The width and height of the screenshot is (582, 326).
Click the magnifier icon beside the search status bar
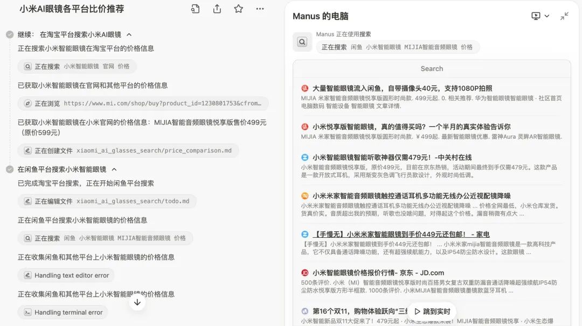coord(302,41)
